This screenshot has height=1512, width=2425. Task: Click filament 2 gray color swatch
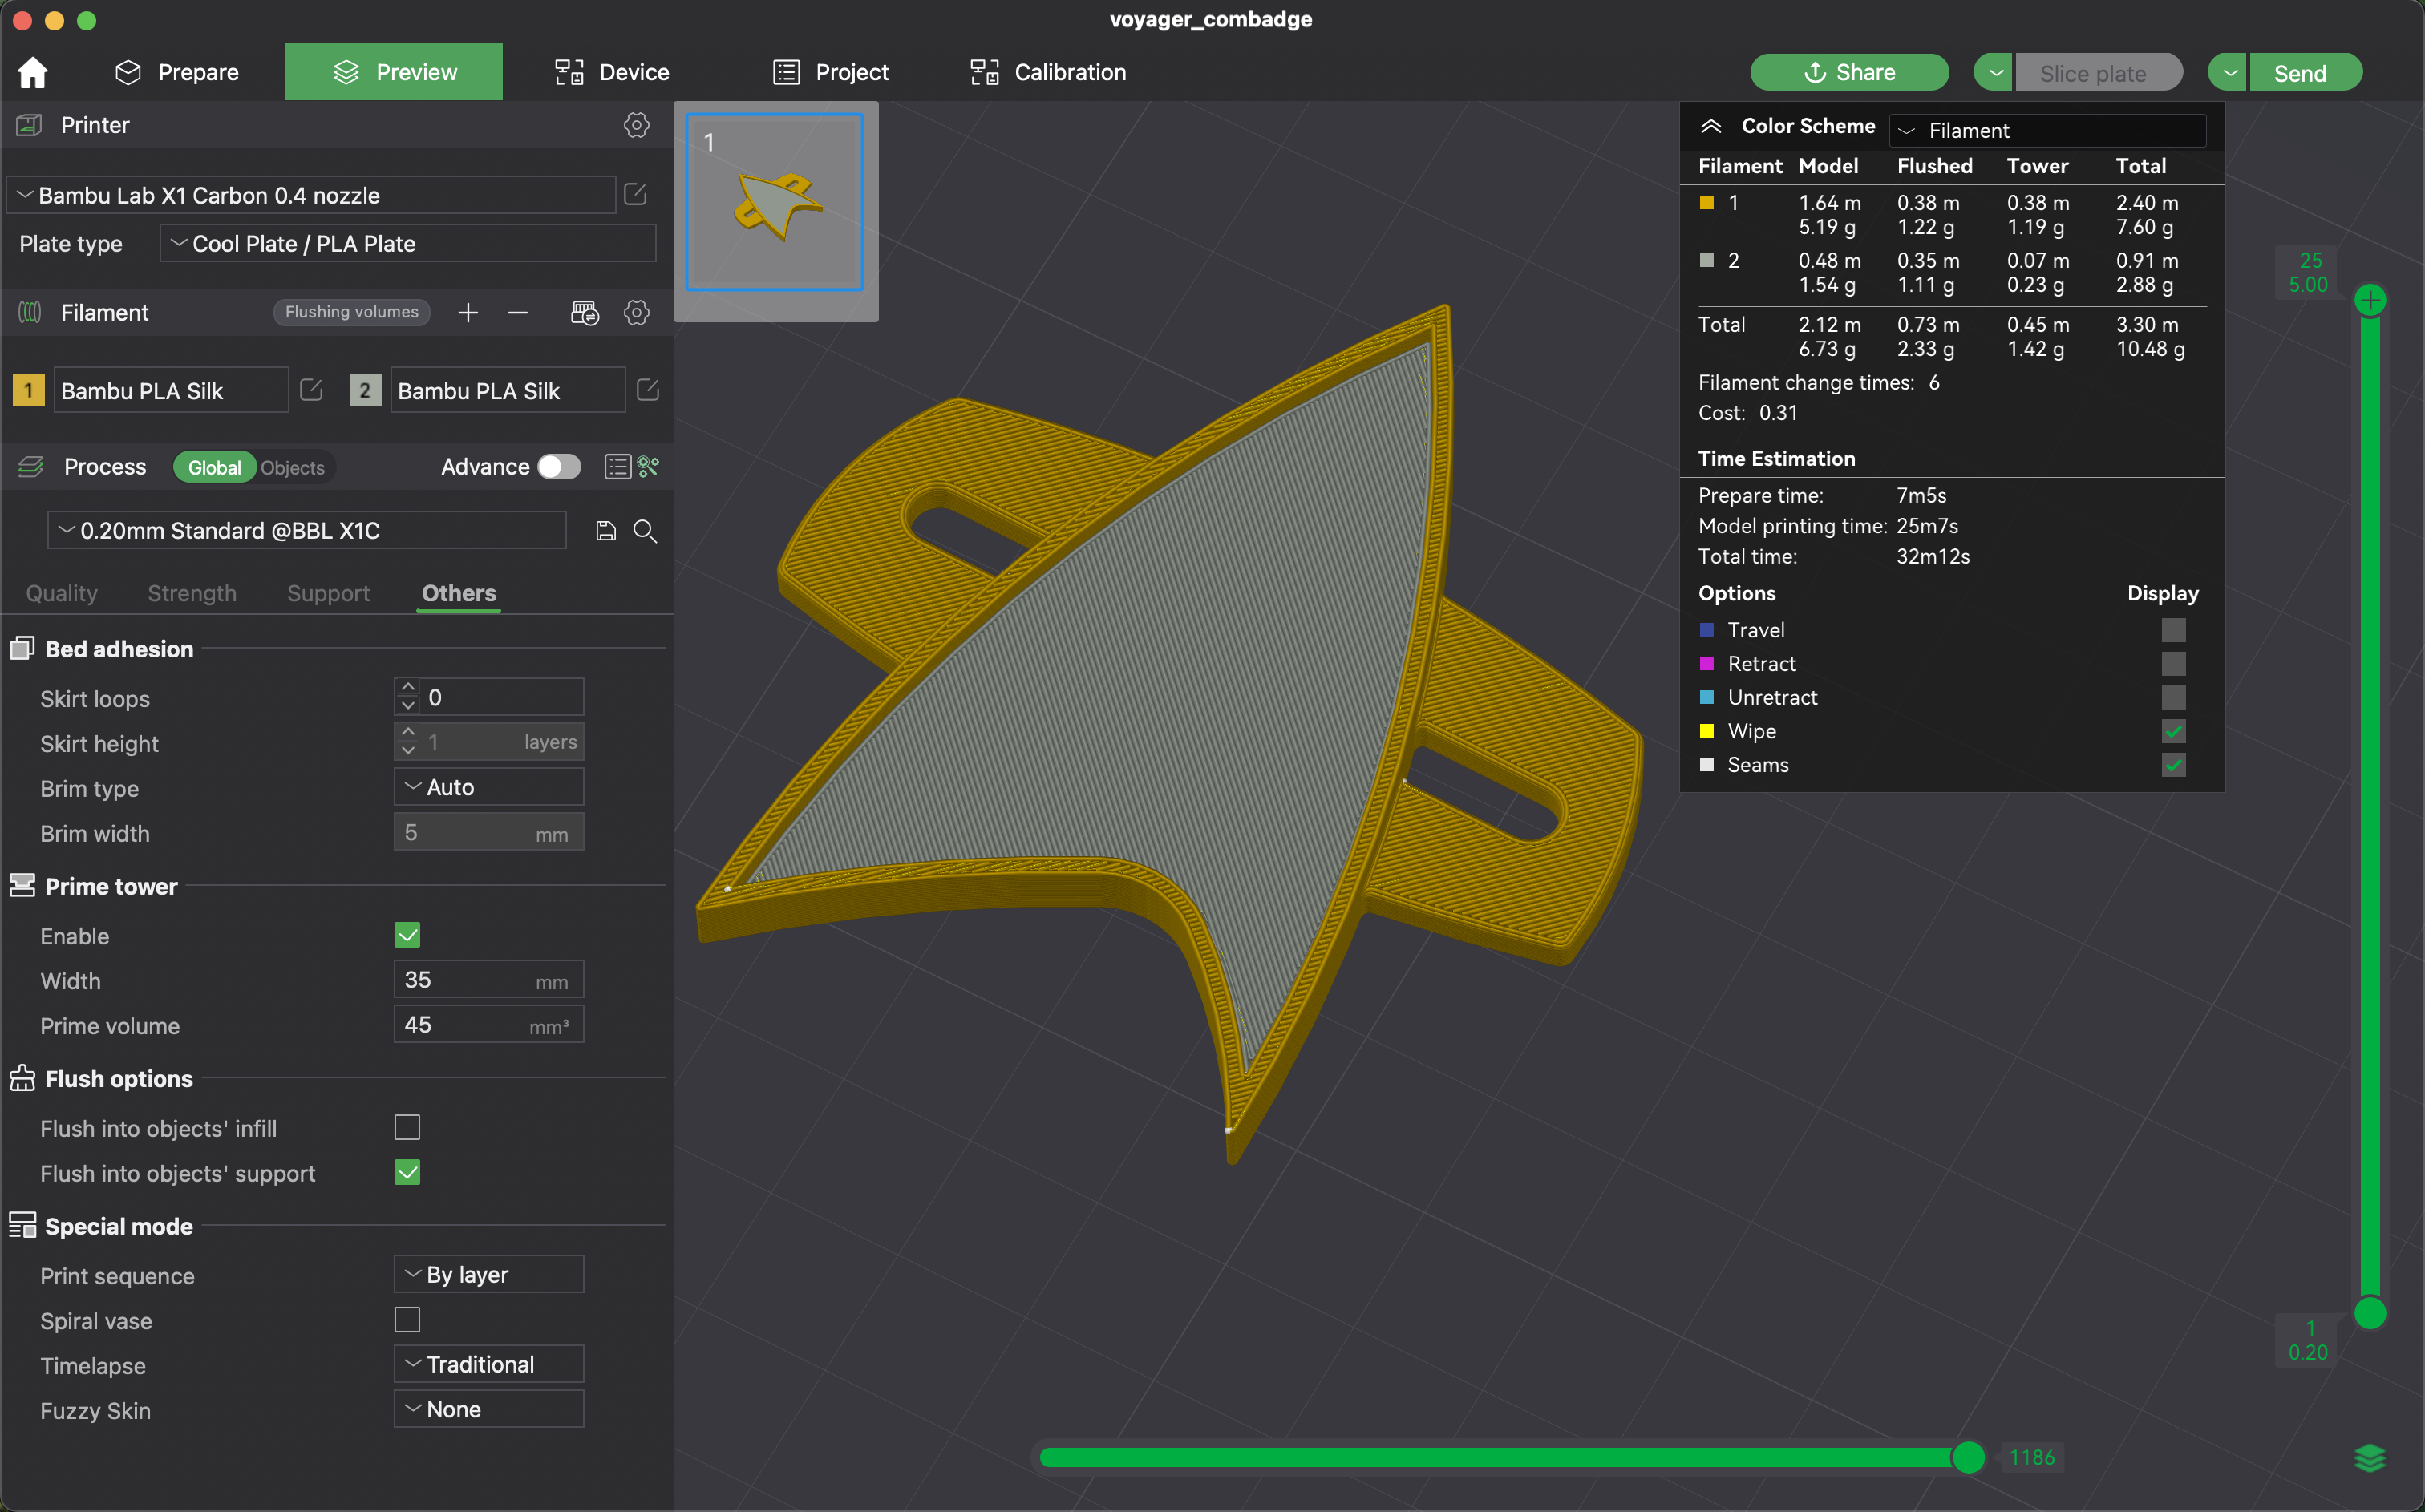click(x=365, y=390)
